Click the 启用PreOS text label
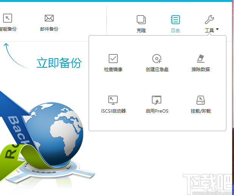Screen dimensions: 234x195 [157, 111]
